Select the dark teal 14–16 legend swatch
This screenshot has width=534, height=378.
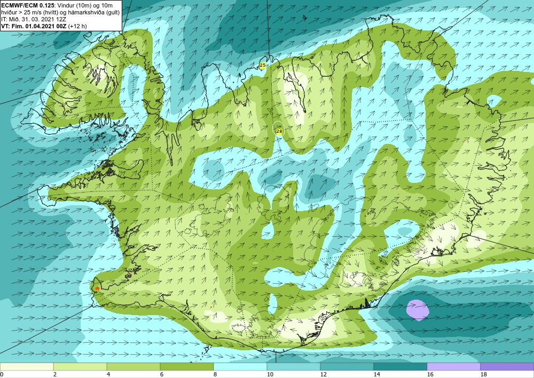(x=400, y=367)
